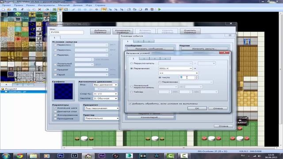
Task: Click OK in the condition branch dialog
Action: click(x=197, y=108)
